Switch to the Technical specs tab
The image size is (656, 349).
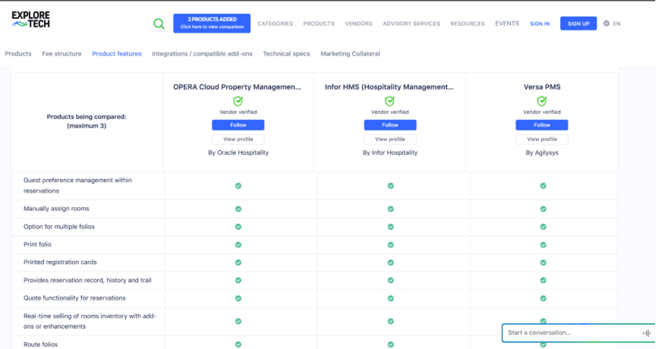(x=286, y=54)
